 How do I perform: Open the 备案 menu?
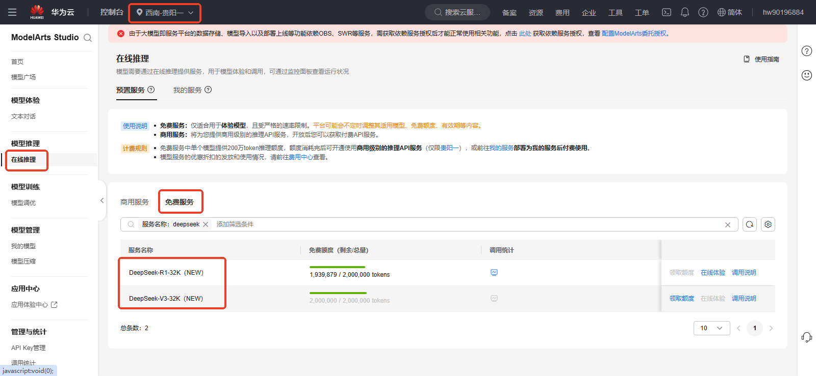pos(509,13)
